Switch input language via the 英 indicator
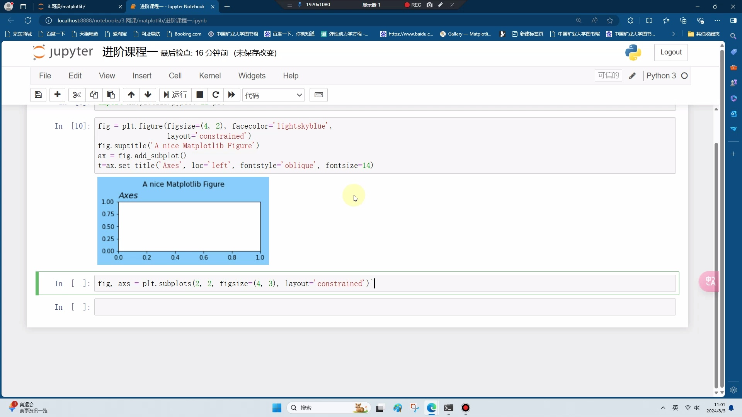The height and width of the screenshot is (417, 742). point(675,408)
